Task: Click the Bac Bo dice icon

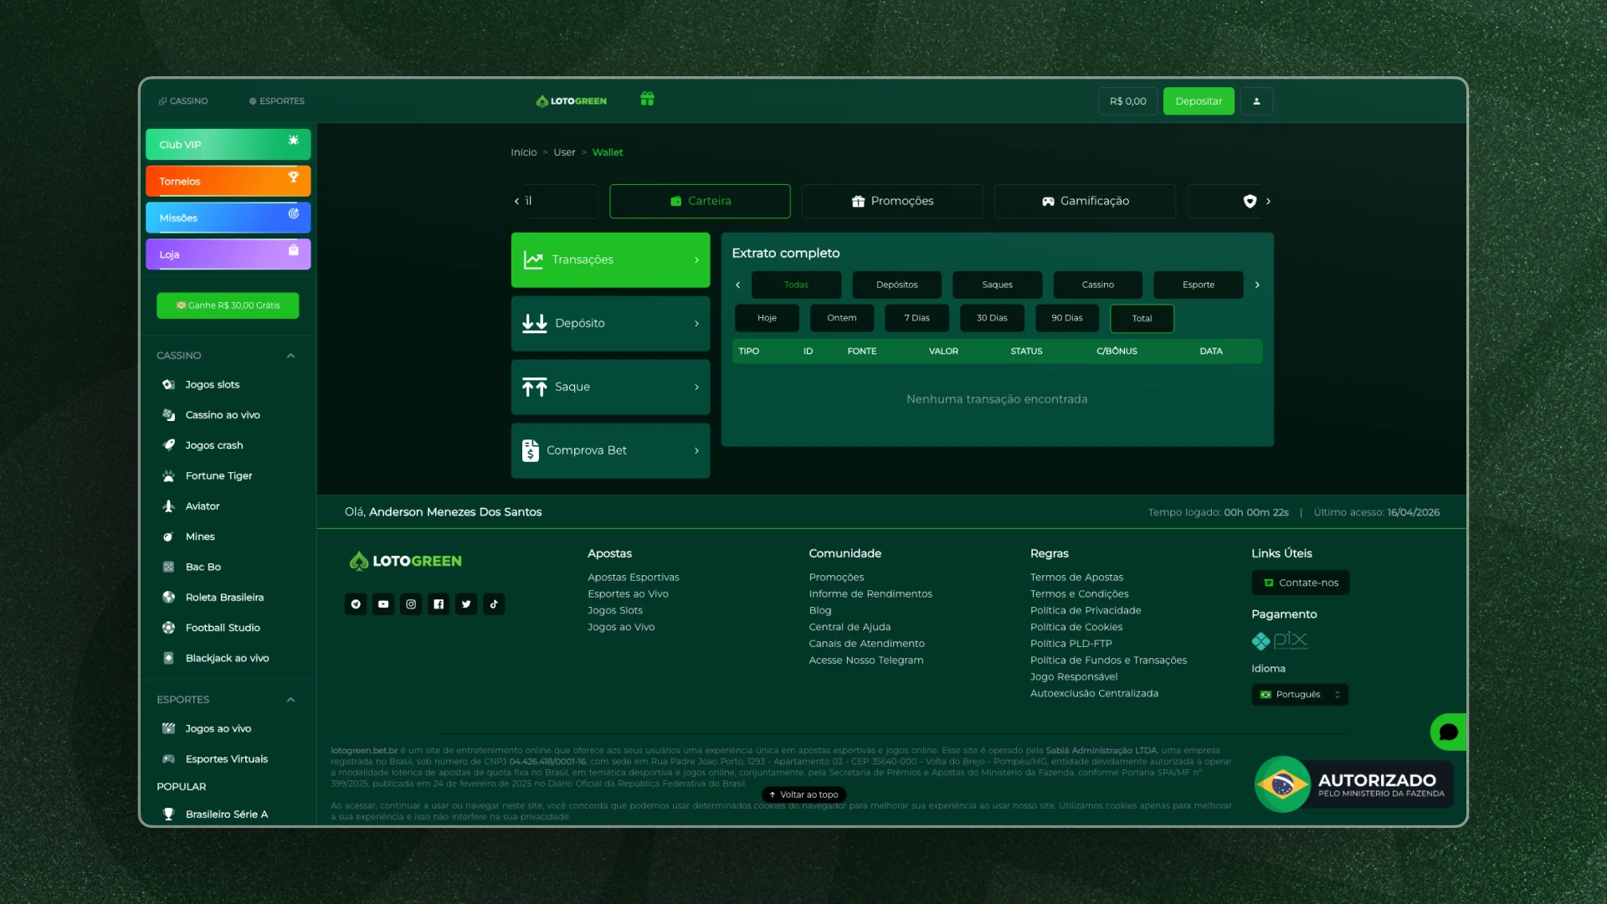Action: point(168,568)
